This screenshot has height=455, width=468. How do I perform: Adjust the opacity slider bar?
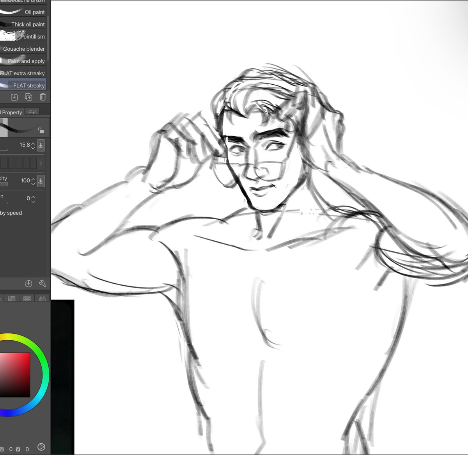(x=4, y=184)
